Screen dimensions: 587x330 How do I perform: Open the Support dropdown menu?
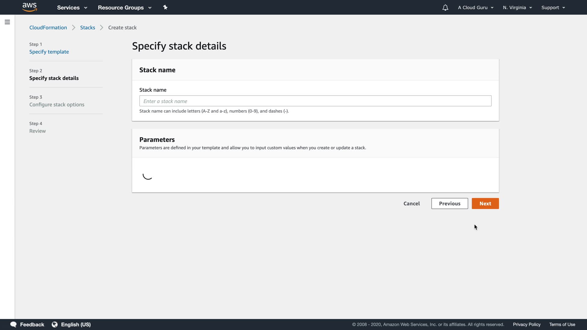coord(553,8)
